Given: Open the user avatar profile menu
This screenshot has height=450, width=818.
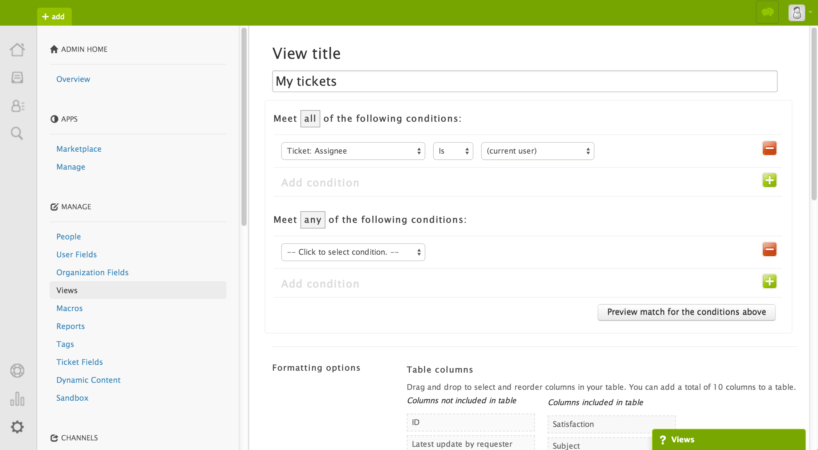Looking at the screenshot, I should 797,13.
